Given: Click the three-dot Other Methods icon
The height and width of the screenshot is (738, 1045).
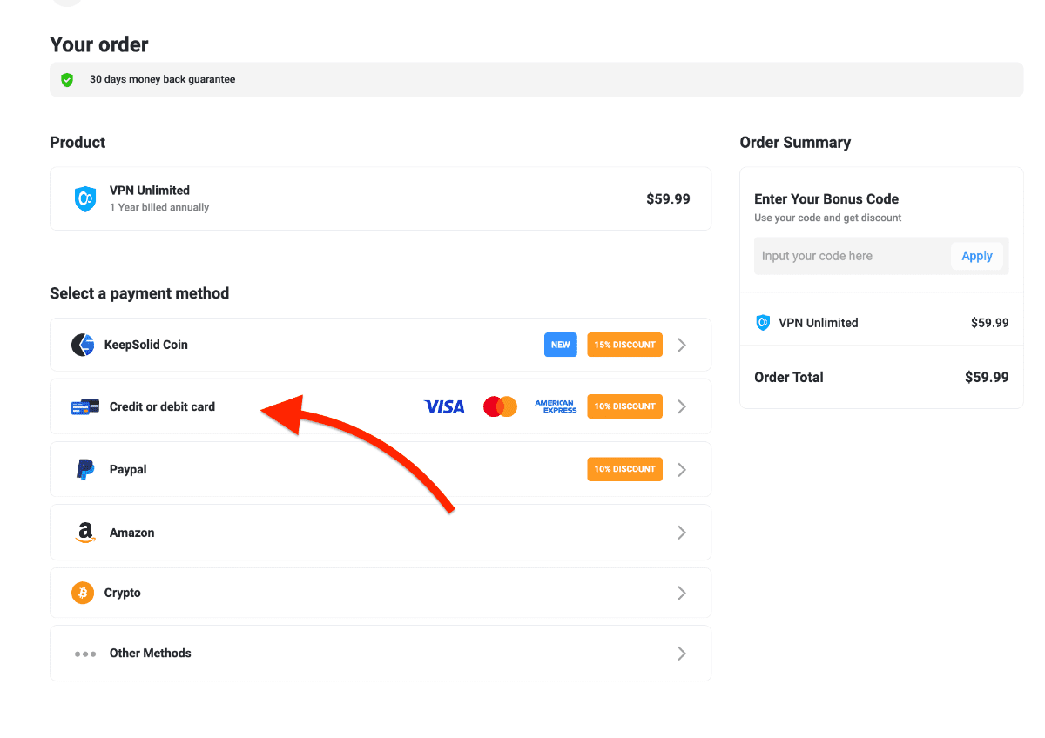Looking at the screenshot, I should [x=84, y=654].
